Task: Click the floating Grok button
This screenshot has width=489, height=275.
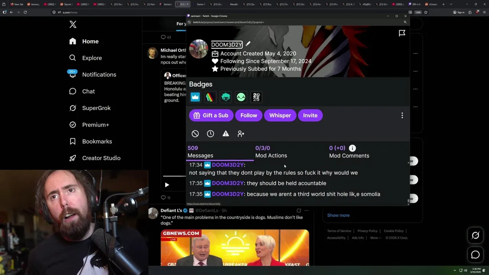Action: [x=475, y=236]
